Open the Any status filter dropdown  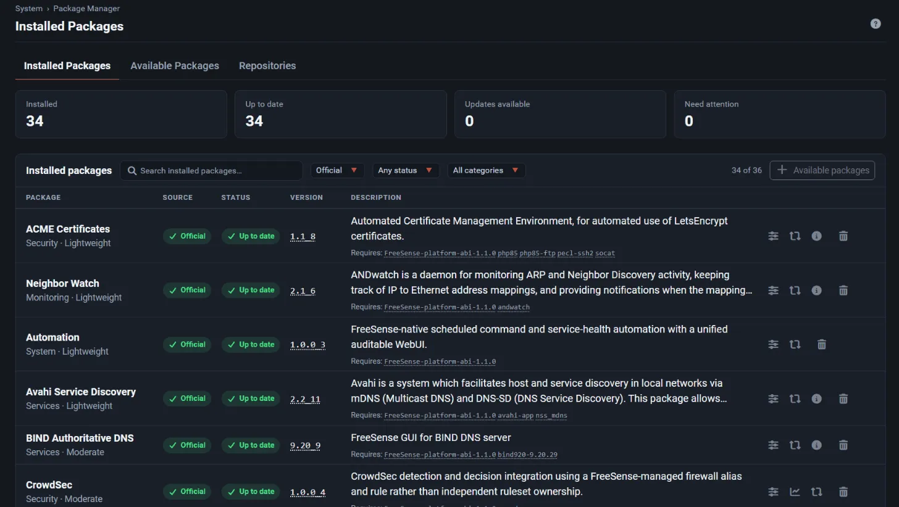tap(406, 170)
